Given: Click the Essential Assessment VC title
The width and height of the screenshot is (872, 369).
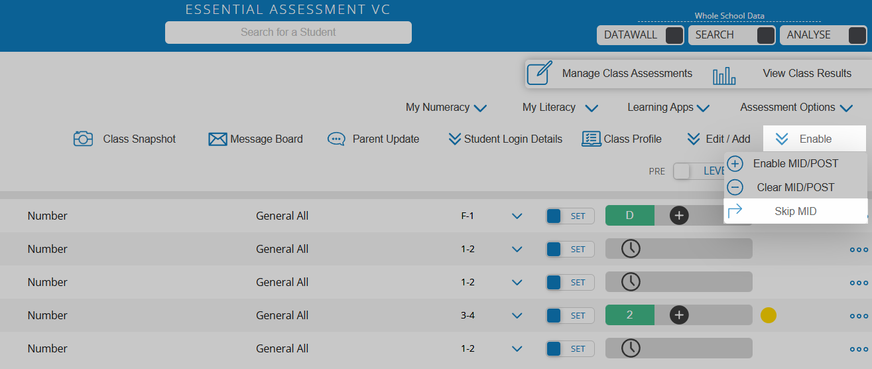Looking at the screenshot, I should [288, 9].
